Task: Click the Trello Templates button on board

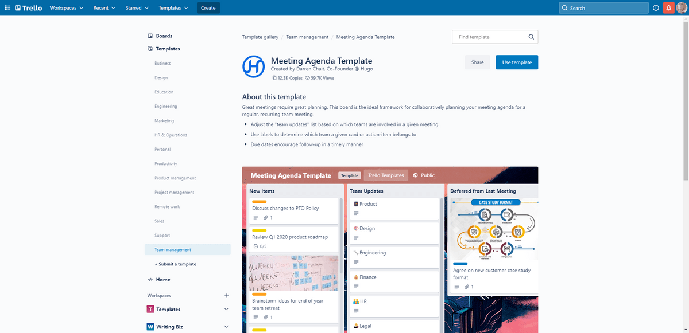Action: tap(385, 175)
